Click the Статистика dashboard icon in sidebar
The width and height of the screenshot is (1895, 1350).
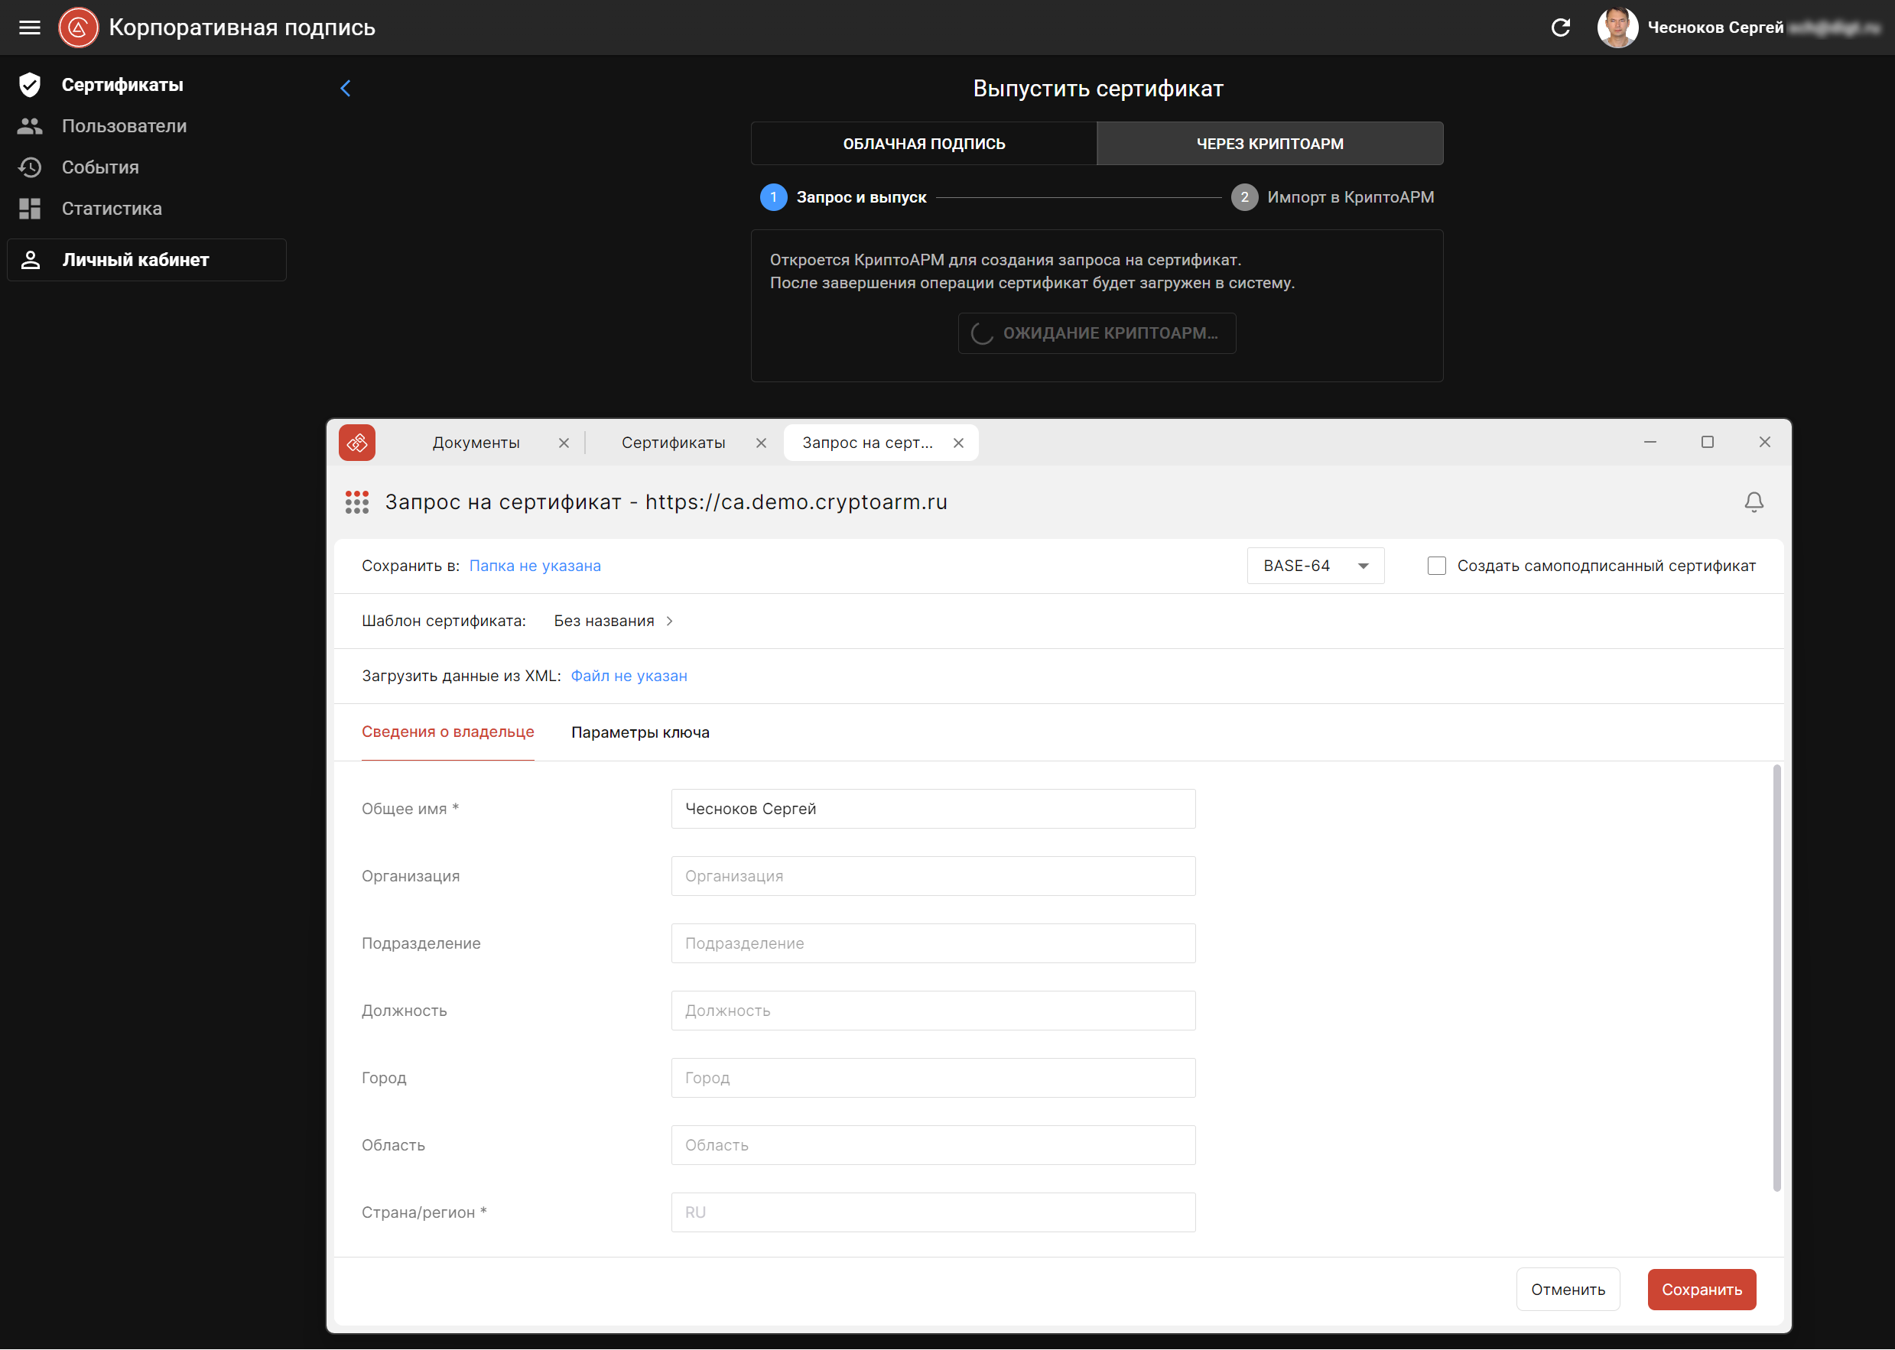coord(30,209)
